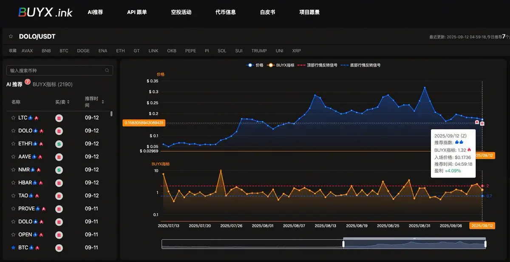Click the selected range of the zoom slider
510x262 pixels.
[414, 244]
